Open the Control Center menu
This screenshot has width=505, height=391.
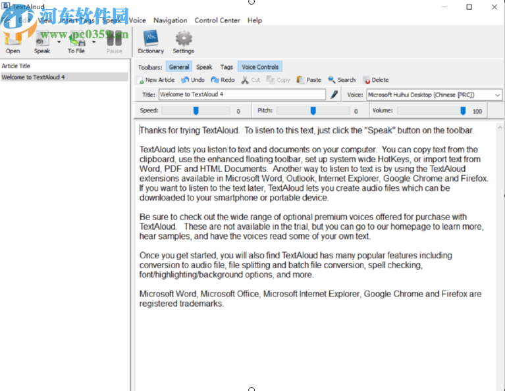(217, 20)
